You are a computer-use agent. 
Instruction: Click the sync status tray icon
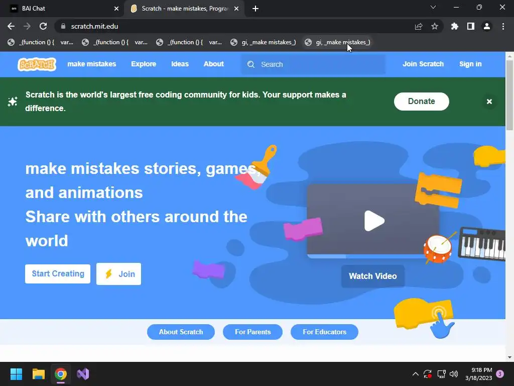click(x=428, y=374)
